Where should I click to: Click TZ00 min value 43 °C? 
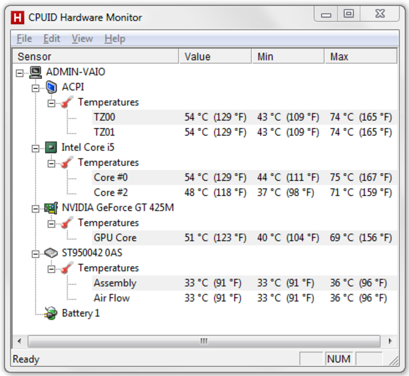[x=288, y=117]
